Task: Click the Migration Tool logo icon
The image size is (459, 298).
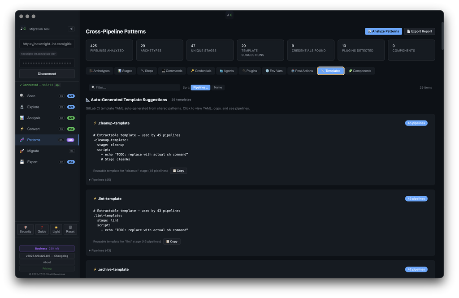Action: [23, 29]
